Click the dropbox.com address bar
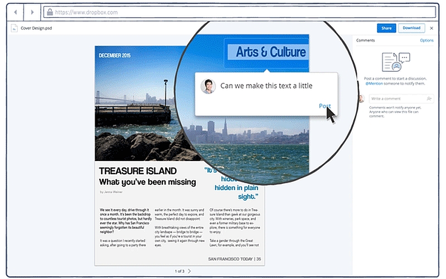This screenshot has height=279, width=446. pyautogui.click(x=240, y=12)
